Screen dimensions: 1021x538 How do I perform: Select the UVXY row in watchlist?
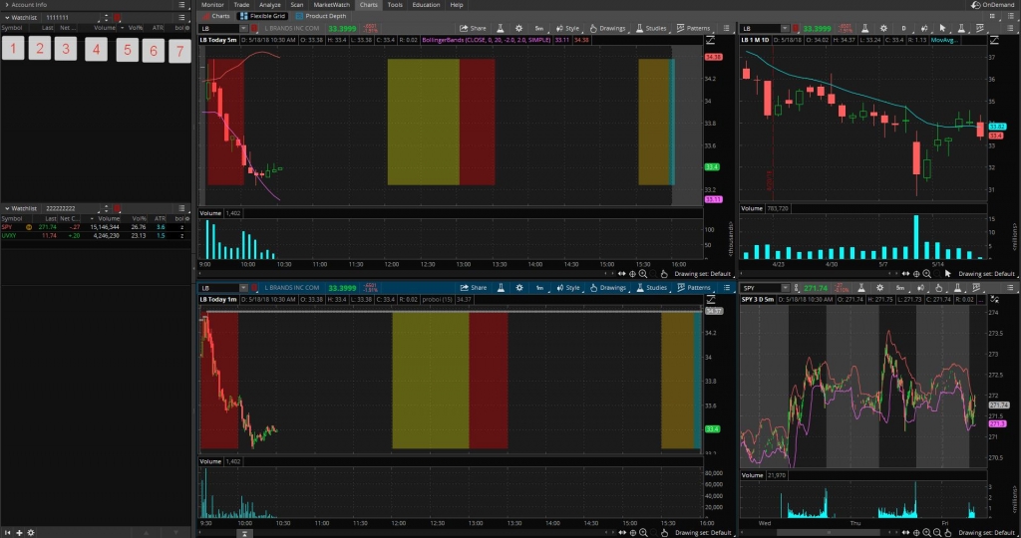(x=96, y=235)
